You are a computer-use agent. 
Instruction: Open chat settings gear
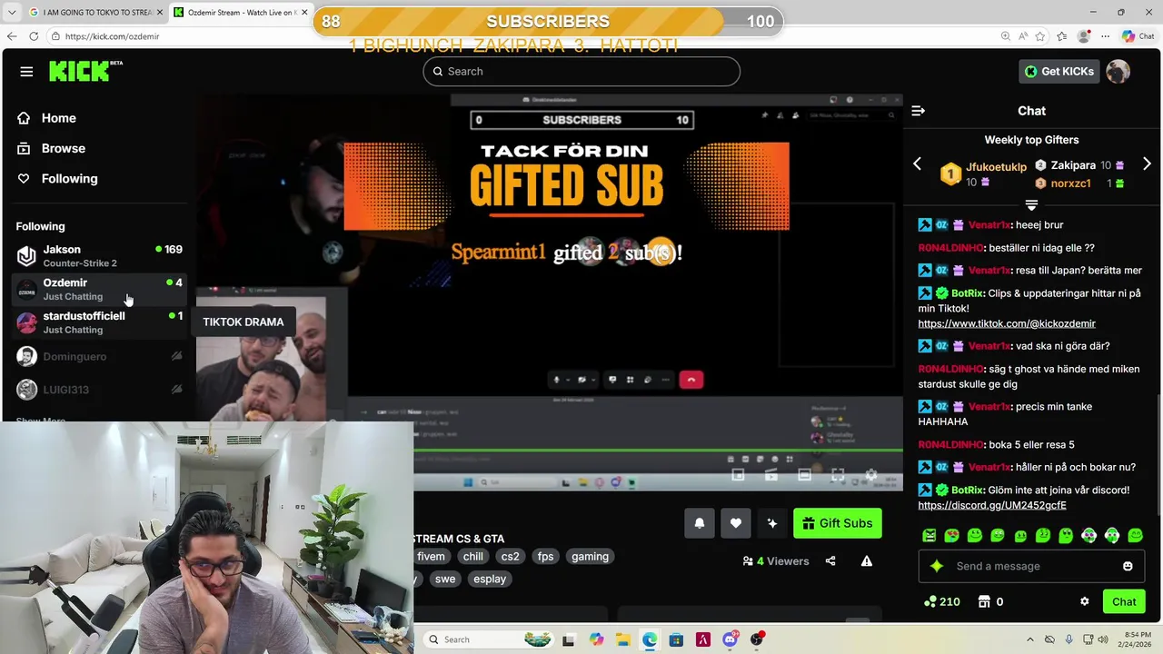1084,601
